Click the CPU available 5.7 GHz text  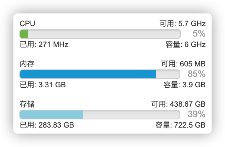pyautogui.click(x=183, y=24)
